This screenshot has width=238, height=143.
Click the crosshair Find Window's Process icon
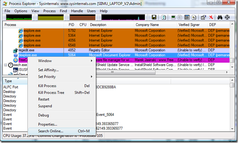227,17
